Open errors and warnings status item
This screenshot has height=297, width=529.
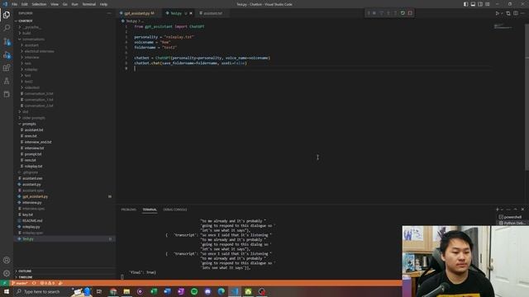point(47,283)
